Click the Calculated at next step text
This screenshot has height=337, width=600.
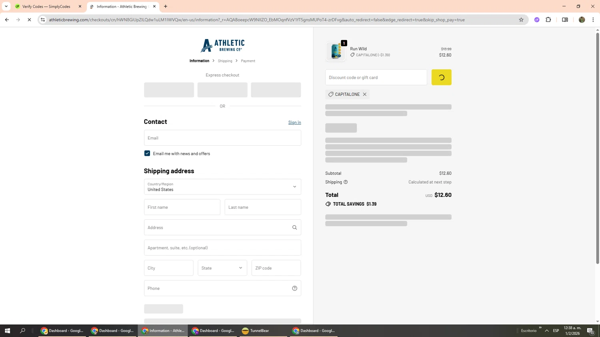click(430, 182)
